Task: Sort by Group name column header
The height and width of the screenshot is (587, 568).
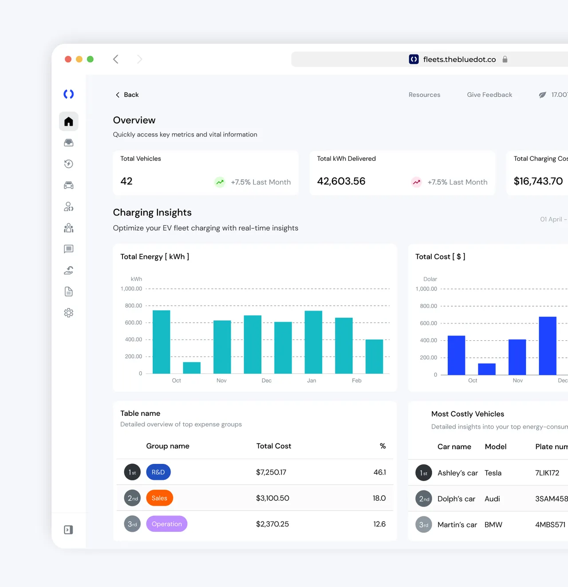Action: (x=168, y=446)
